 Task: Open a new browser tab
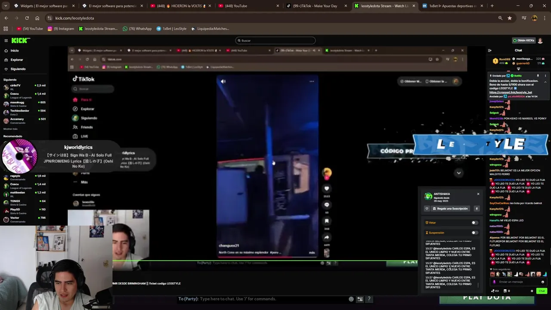click(492, 6)
